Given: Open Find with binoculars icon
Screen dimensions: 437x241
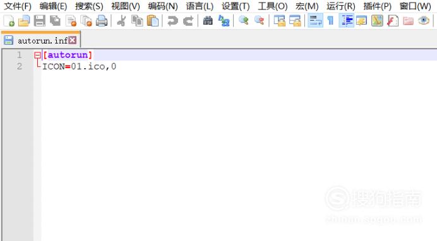Looking at the screenshot, I should [208, 21].
